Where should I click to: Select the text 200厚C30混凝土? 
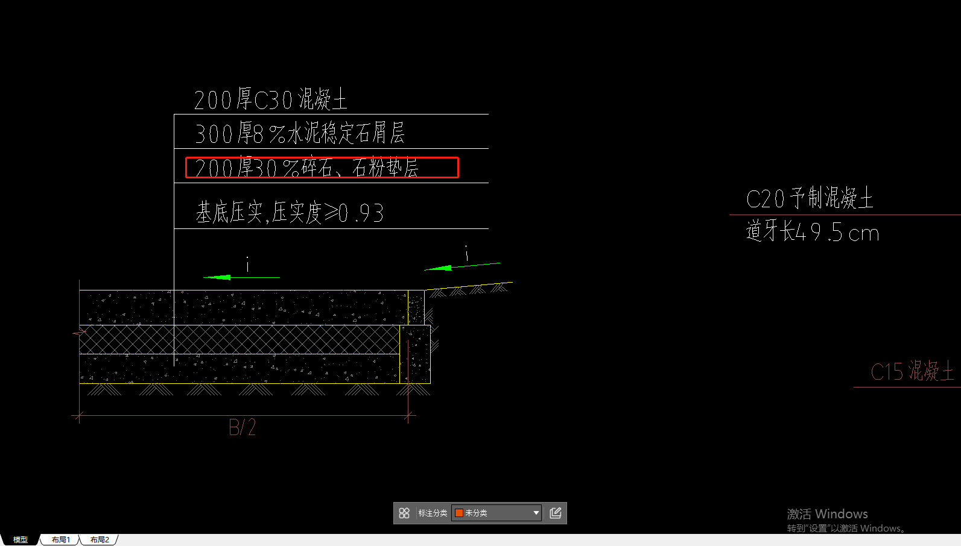point(270,99)
